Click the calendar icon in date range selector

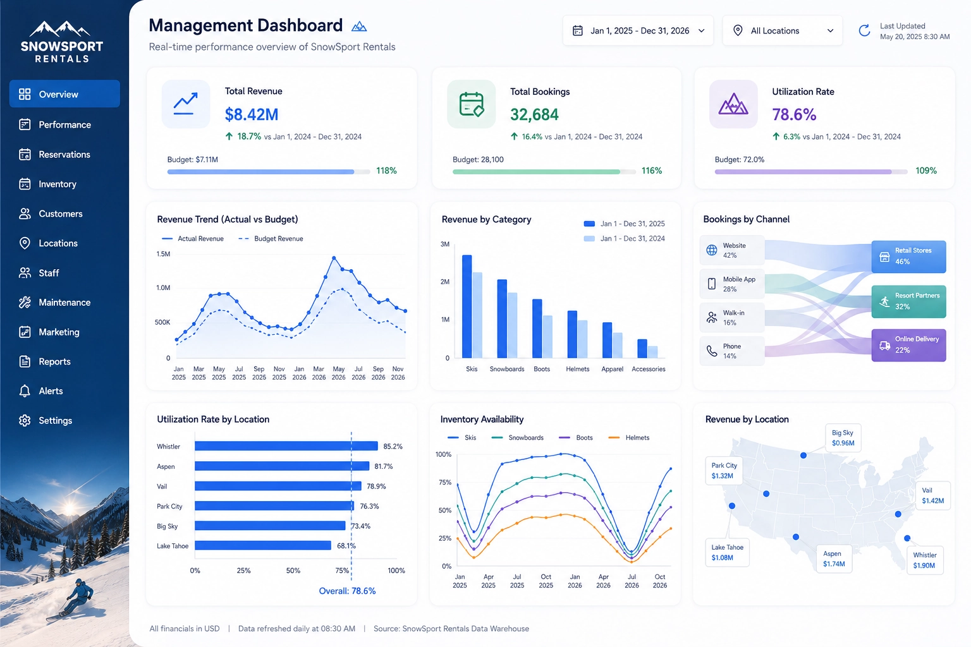577,30
